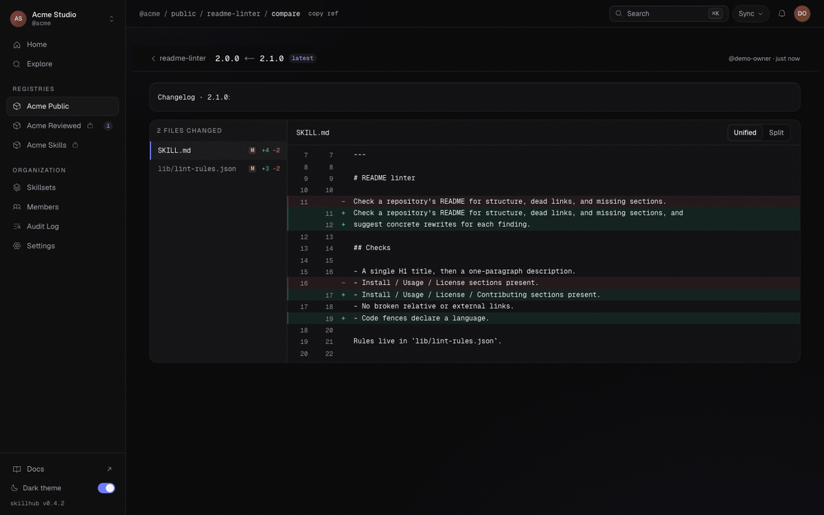Viewport: 824px width, 515px height.
Task: Open the Docs external link arrow
Action: [108, 469]
